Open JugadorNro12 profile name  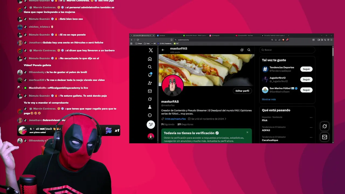click(x=277, y=78)
